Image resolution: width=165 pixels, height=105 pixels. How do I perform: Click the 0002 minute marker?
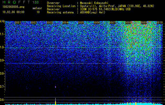(x=34, y=23)
